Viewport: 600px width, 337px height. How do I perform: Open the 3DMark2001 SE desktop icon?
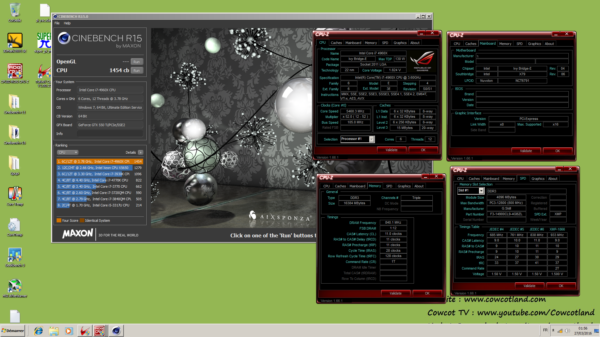15,43
